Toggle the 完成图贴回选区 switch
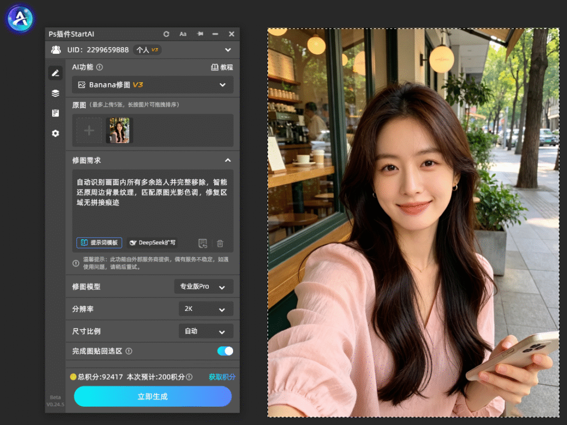 225,351
